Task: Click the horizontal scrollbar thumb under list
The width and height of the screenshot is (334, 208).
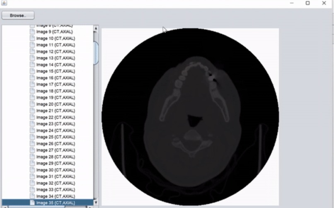Action: (x=36, y=207)
